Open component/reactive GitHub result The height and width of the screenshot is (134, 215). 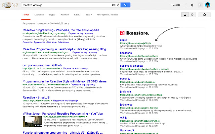(x=42, y=65)
